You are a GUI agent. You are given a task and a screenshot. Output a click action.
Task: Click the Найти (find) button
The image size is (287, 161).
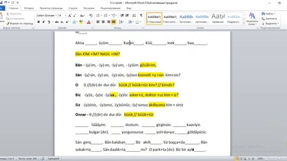pos(268,14)
